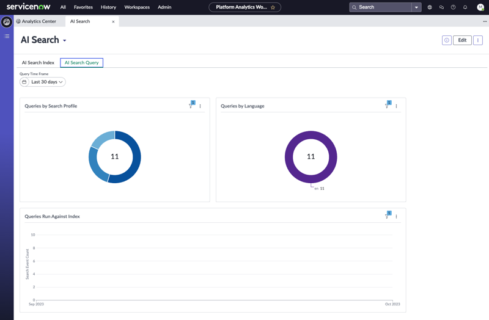Click the analytics home icon in sidebar

(x=7, y=22)
